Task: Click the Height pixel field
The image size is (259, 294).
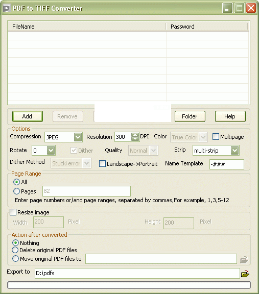Action: click(179, 223)
